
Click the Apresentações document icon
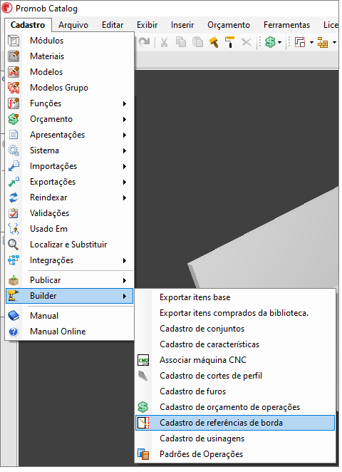tap(14, 135)
